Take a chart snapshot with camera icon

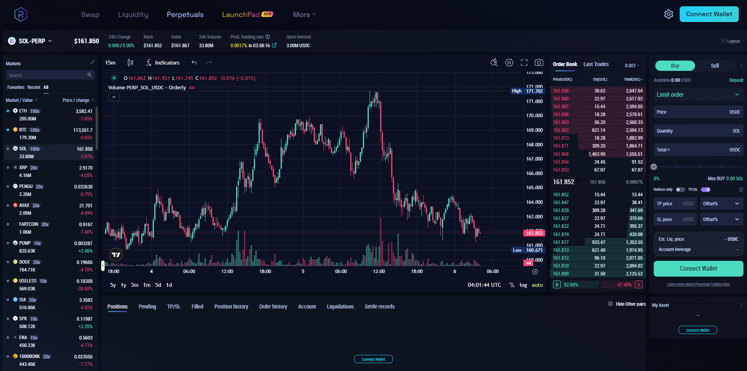tap(539, 63)
